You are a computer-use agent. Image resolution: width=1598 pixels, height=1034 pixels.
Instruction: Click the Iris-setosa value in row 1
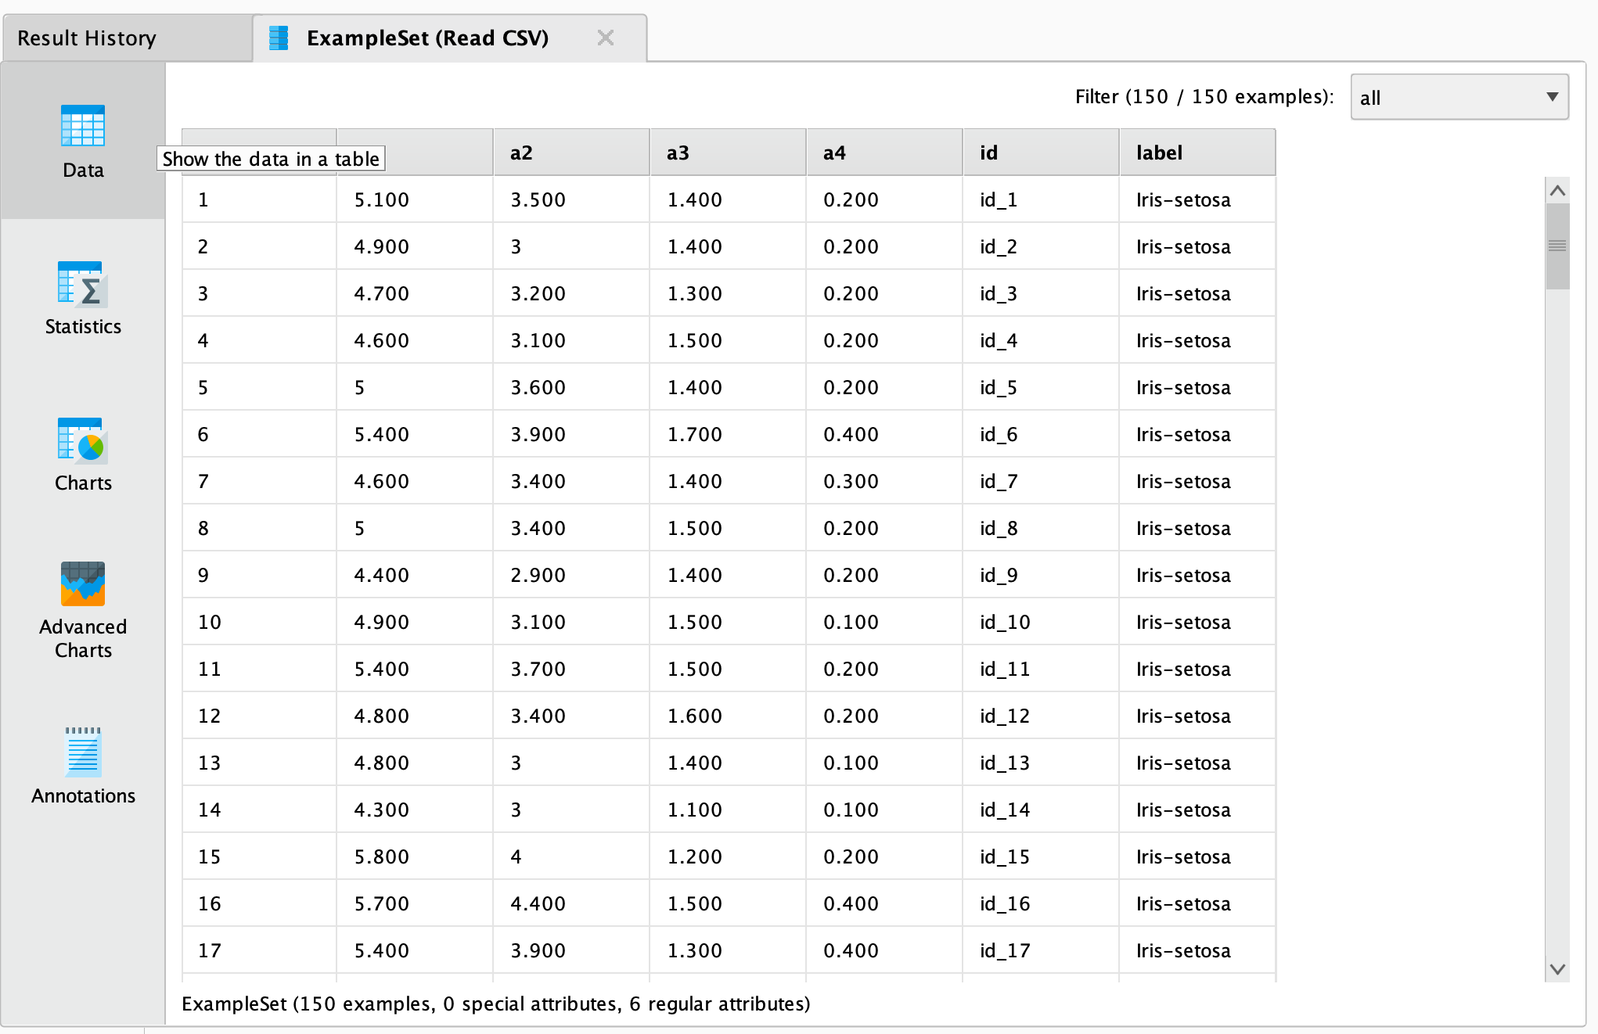point(1182,199)
